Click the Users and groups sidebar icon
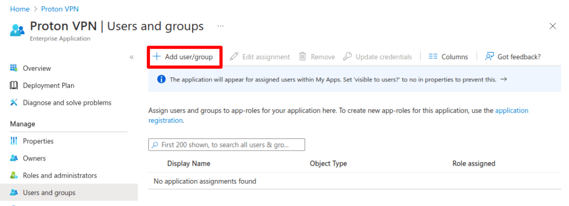The width and height of the screenshot is (569, 206). point(14,192)
